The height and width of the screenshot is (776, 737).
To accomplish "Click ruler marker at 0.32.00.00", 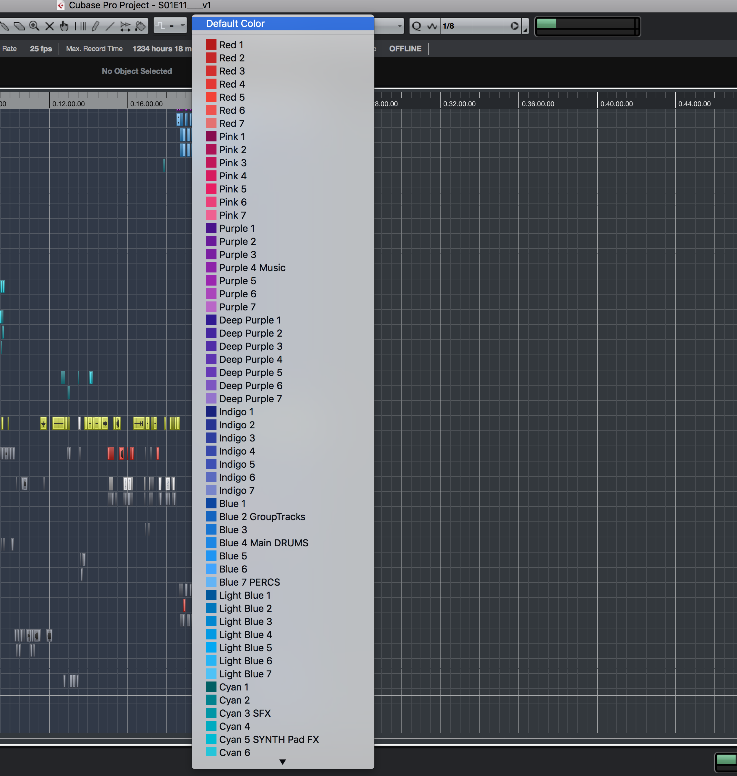I will click(459, 104).
